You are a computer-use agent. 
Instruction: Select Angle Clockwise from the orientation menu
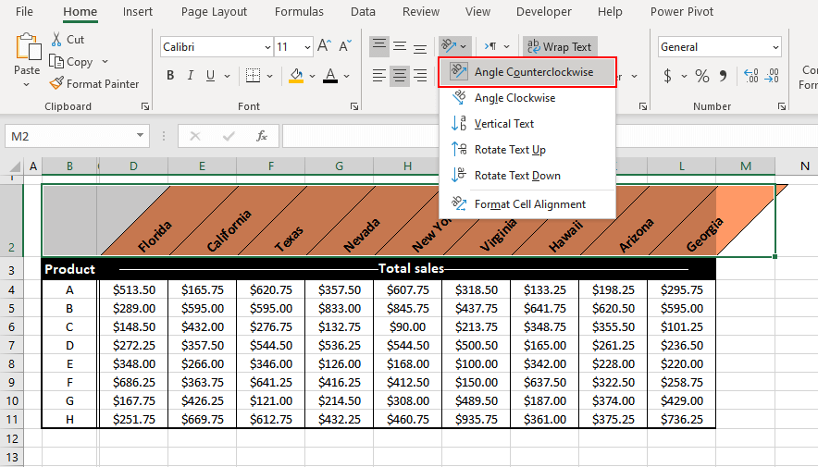click(514, 98)
